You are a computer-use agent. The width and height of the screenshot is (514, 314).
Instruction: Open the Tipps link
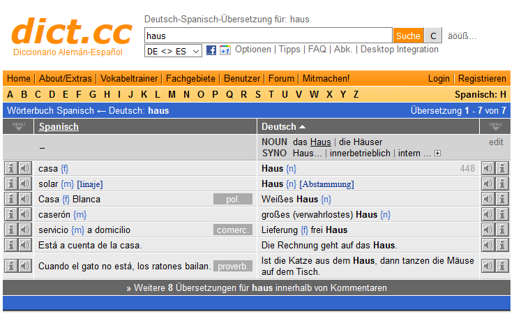tap(289, 50)
